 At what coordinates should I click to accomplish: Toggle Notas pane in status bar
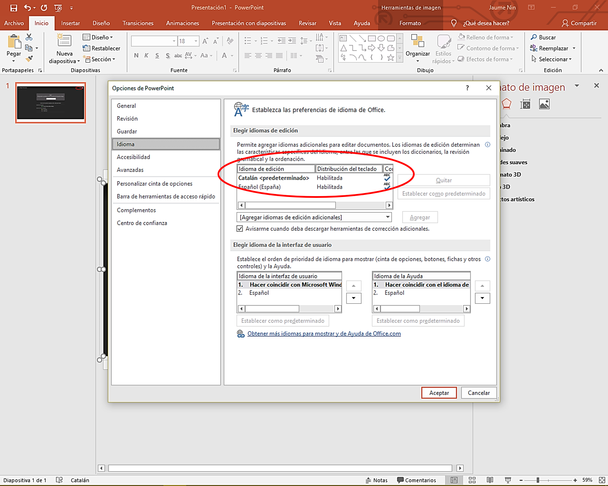pyautogui.click(x=376, y=480)
